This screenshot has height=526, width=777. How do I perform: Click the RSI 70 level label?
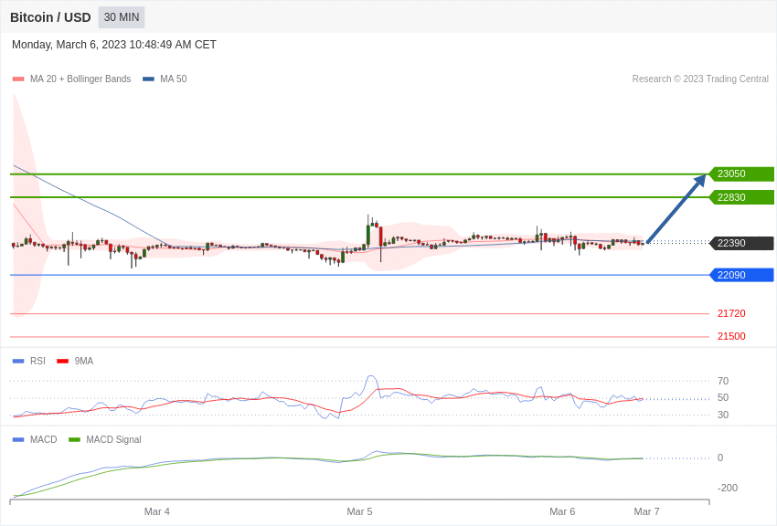(x=723, y=381)
